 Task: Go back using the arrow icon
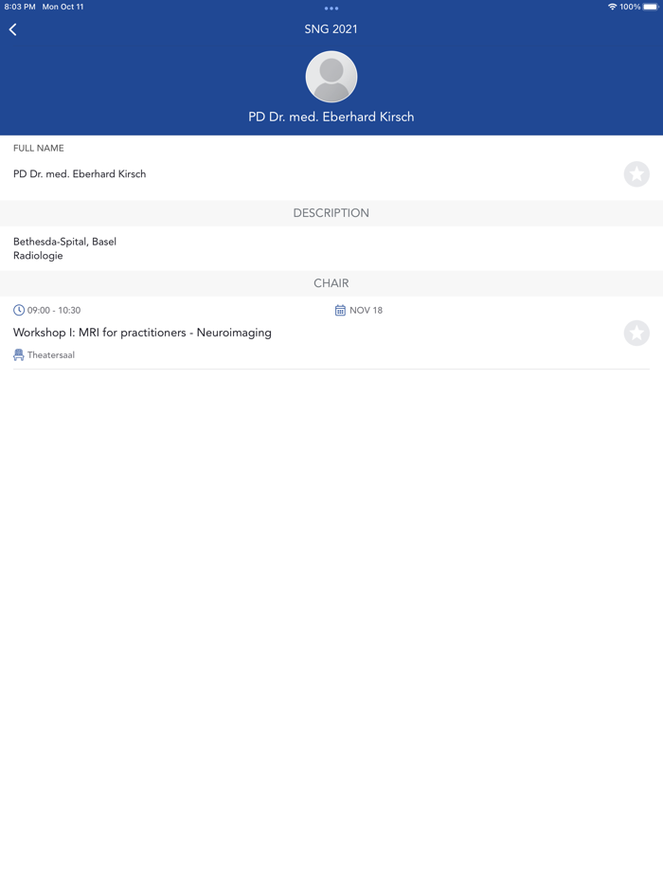[x=13, y=29]
